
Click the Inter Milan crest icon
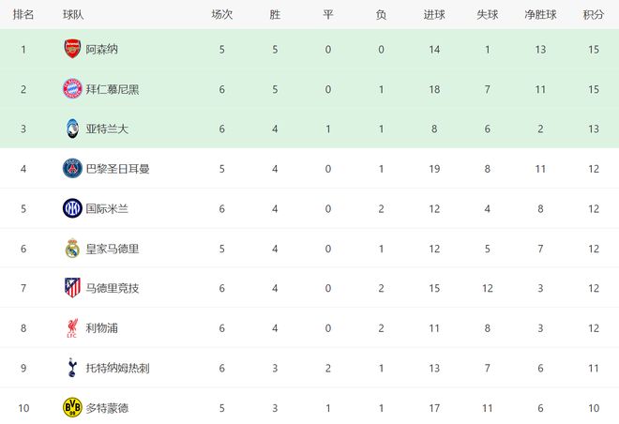pos(72,208)
